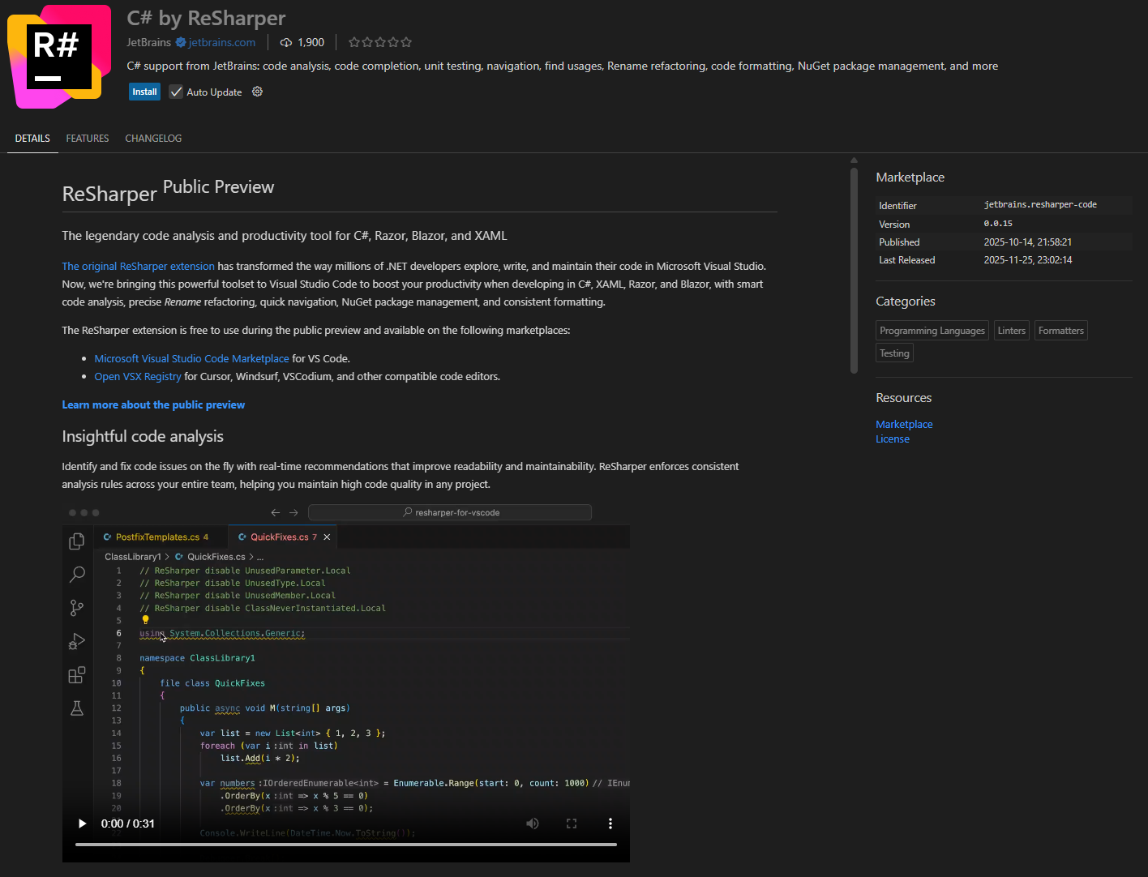Open License link under Resources
This screenshot has height=877, width=1148.
click(x=893, y=438)
